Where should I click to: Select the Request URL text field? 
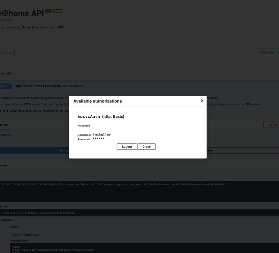tap(37, 213)
